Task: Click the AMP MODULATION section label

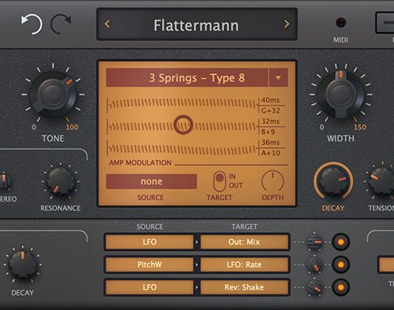Action: pos(140,163)
